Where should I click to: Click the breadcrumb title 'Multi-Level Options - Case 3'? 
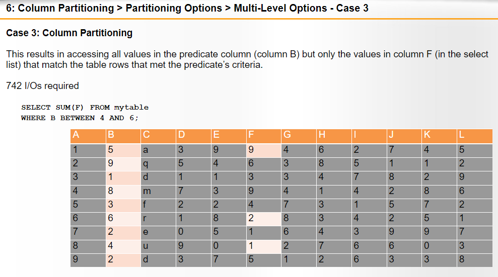pyautogui.click(x=301, y=8)
